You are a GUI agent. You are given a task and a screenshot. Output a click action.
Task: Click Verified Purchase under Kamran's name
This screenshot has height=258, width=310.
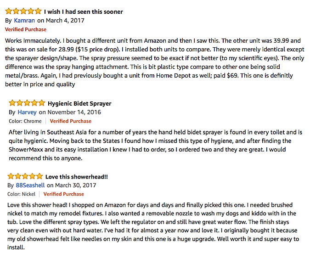pos(25,29)
